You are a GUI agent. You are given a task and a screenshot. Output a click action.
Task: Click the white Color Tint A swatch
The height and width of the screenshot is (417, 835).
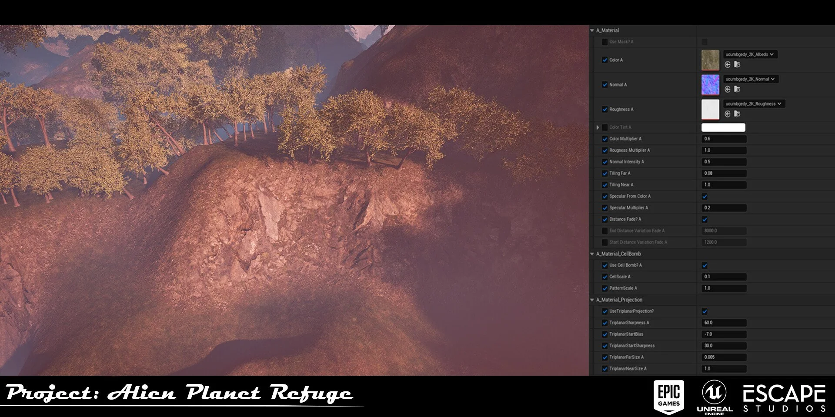click(723, 127)
